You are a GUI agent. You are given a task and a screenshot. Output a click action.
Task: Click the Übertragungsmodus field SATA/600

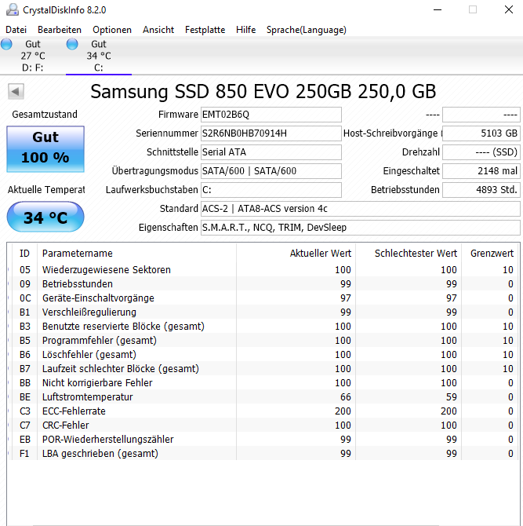coord(271,171)
